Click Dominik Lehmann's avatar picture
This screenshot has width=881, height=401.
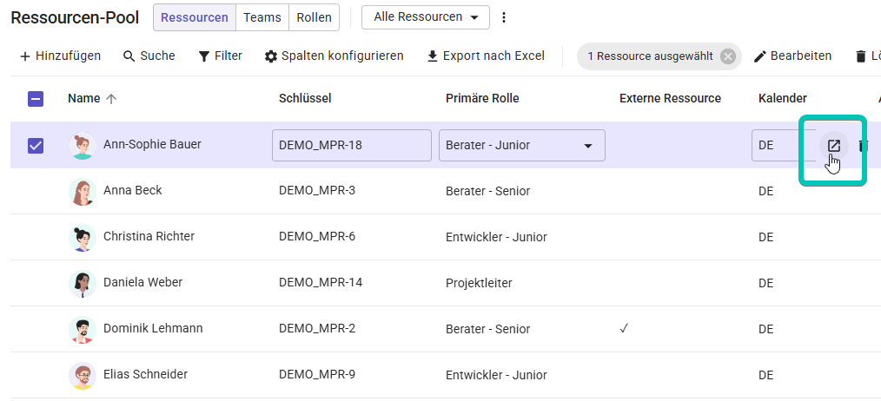point(82,329)
